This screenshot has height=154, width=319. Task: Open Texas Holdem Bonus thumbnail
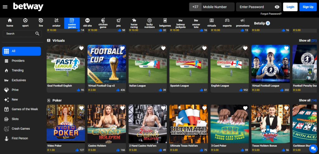tap(271, 124)
